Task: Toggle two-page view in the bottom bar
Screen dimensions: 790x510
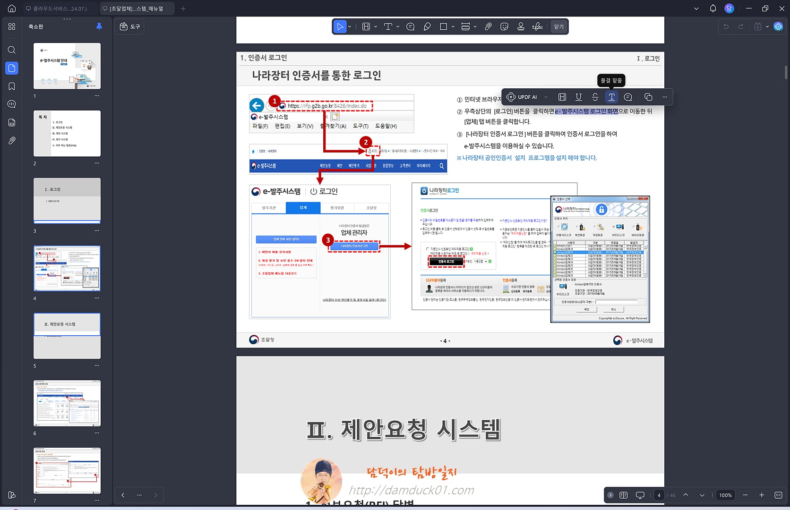Action: coord(623,495)
